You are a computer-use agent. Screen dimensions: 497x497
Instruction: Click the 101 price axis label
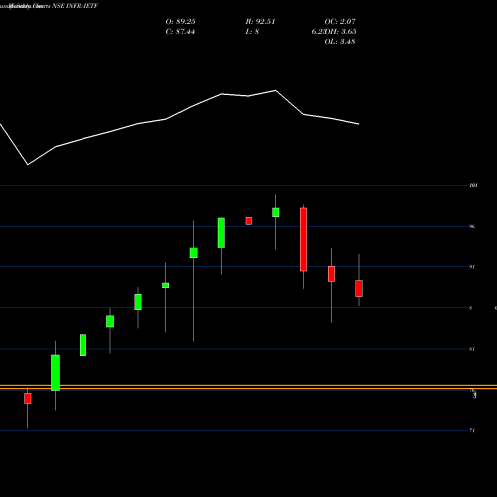point(473,185)
